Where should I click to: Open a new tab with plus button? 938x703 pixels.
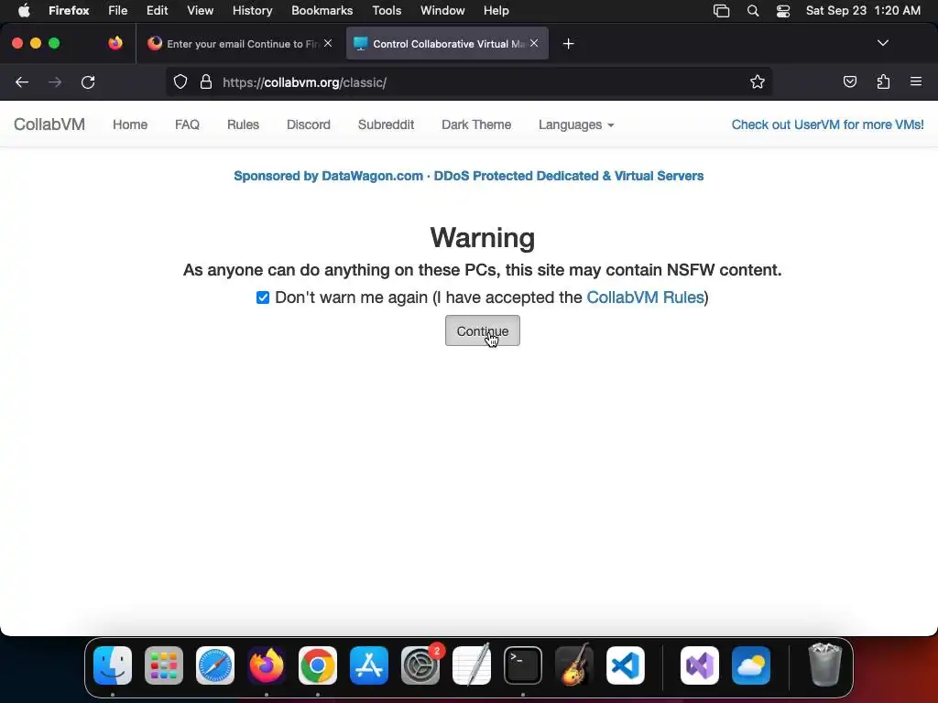568,44
